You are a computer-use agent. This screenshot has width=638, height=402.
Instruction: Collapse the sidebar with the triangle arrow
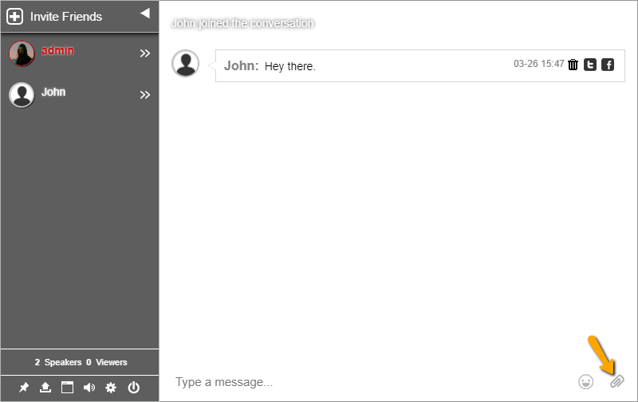click(144, 13)
